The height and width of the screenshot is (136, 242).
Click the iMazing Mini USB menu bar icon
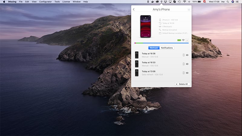click(x=162, y=2)
